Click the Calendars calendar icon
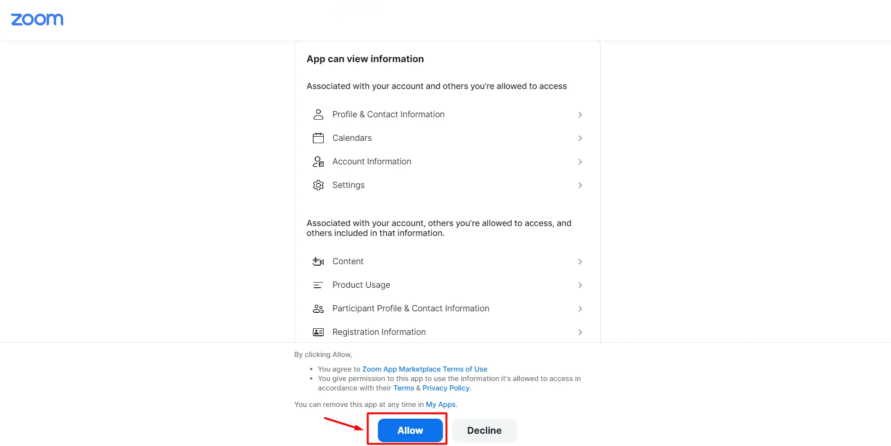This screenshot has height=446, width=891. click(318, 138)
